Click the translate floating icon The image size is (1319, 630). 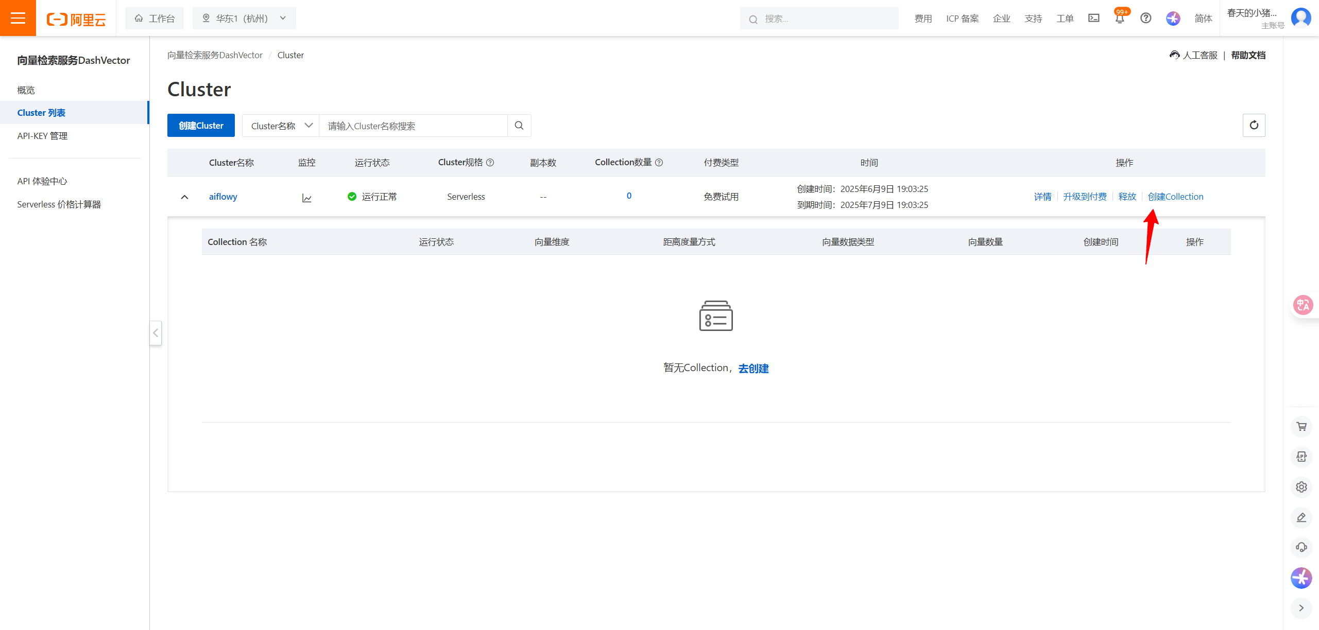point(1303,305)
